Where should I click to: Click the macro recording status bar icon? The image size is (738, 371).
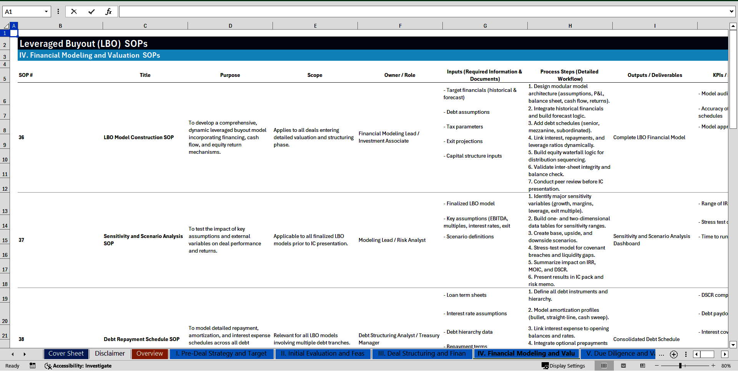tap(33, 366)
